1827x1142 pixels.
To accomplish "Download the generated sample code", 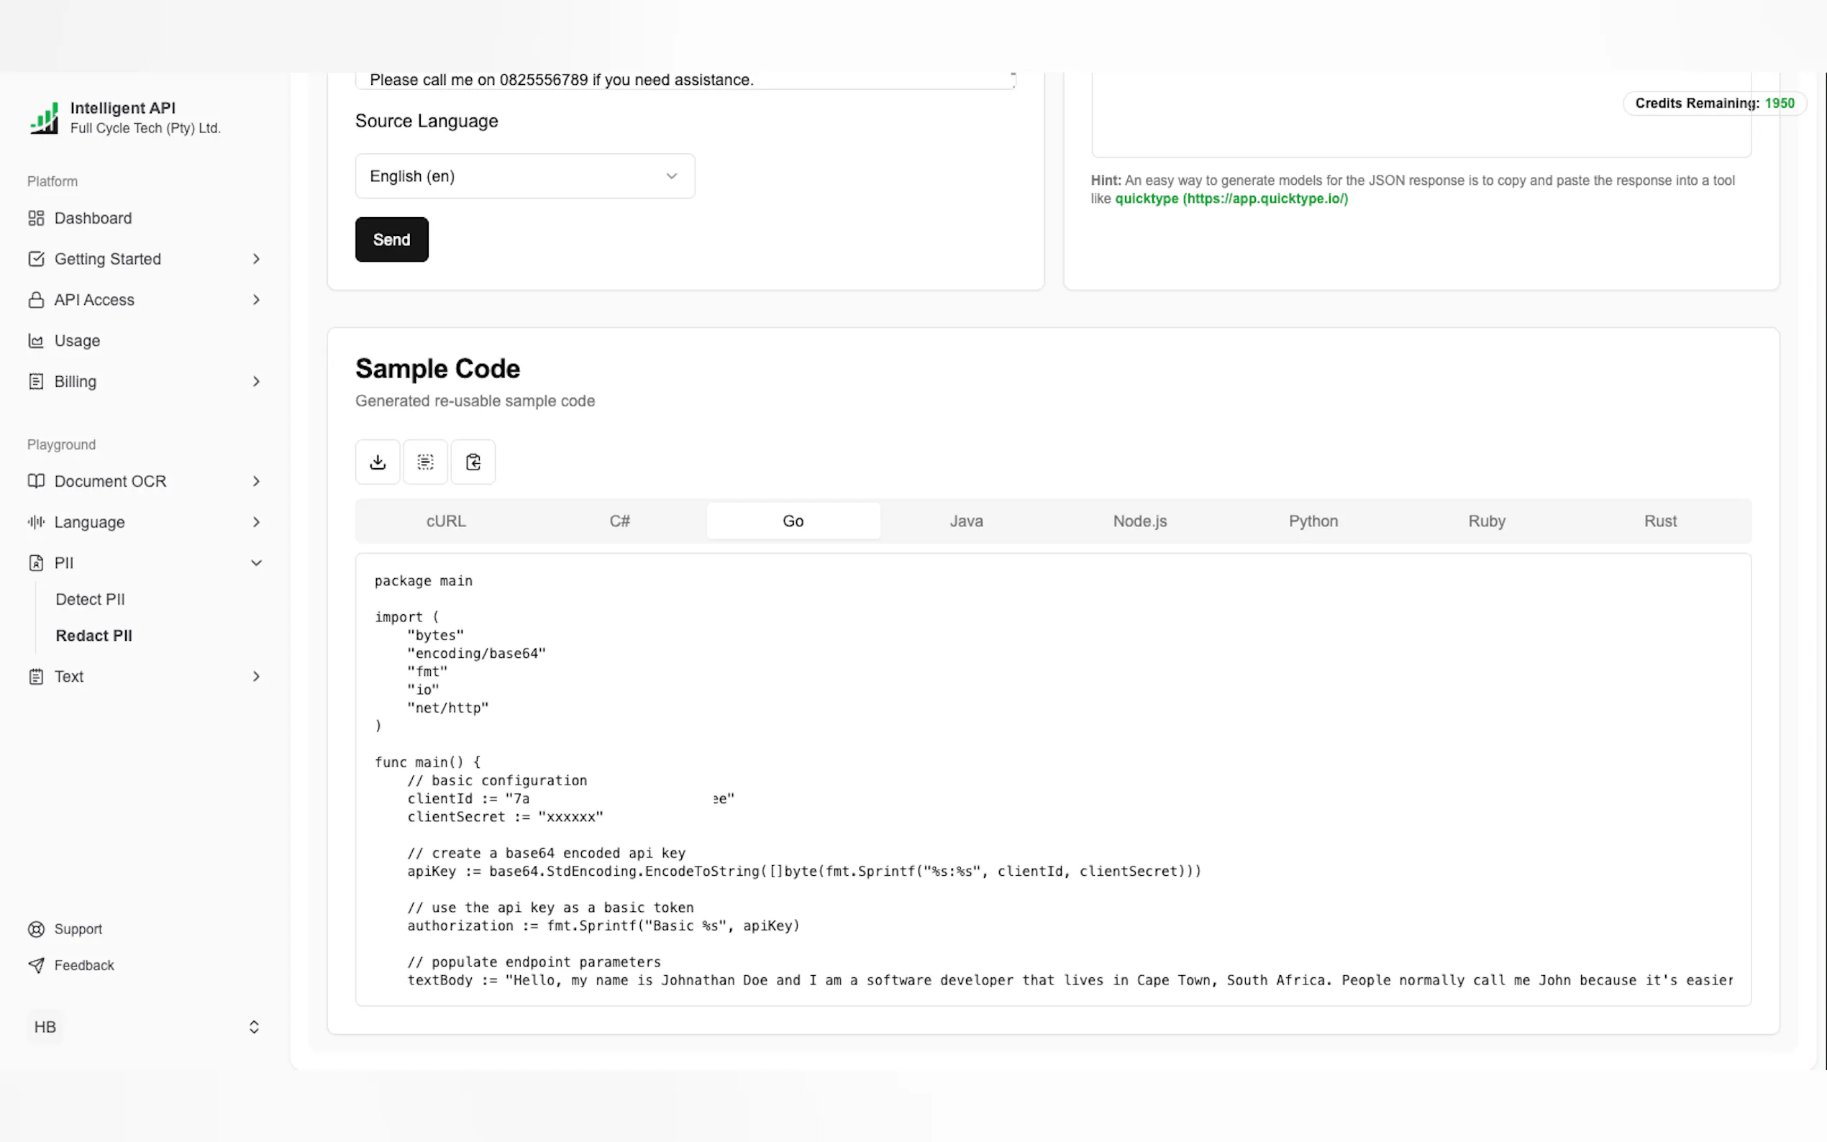I will (x=378, y=462).
